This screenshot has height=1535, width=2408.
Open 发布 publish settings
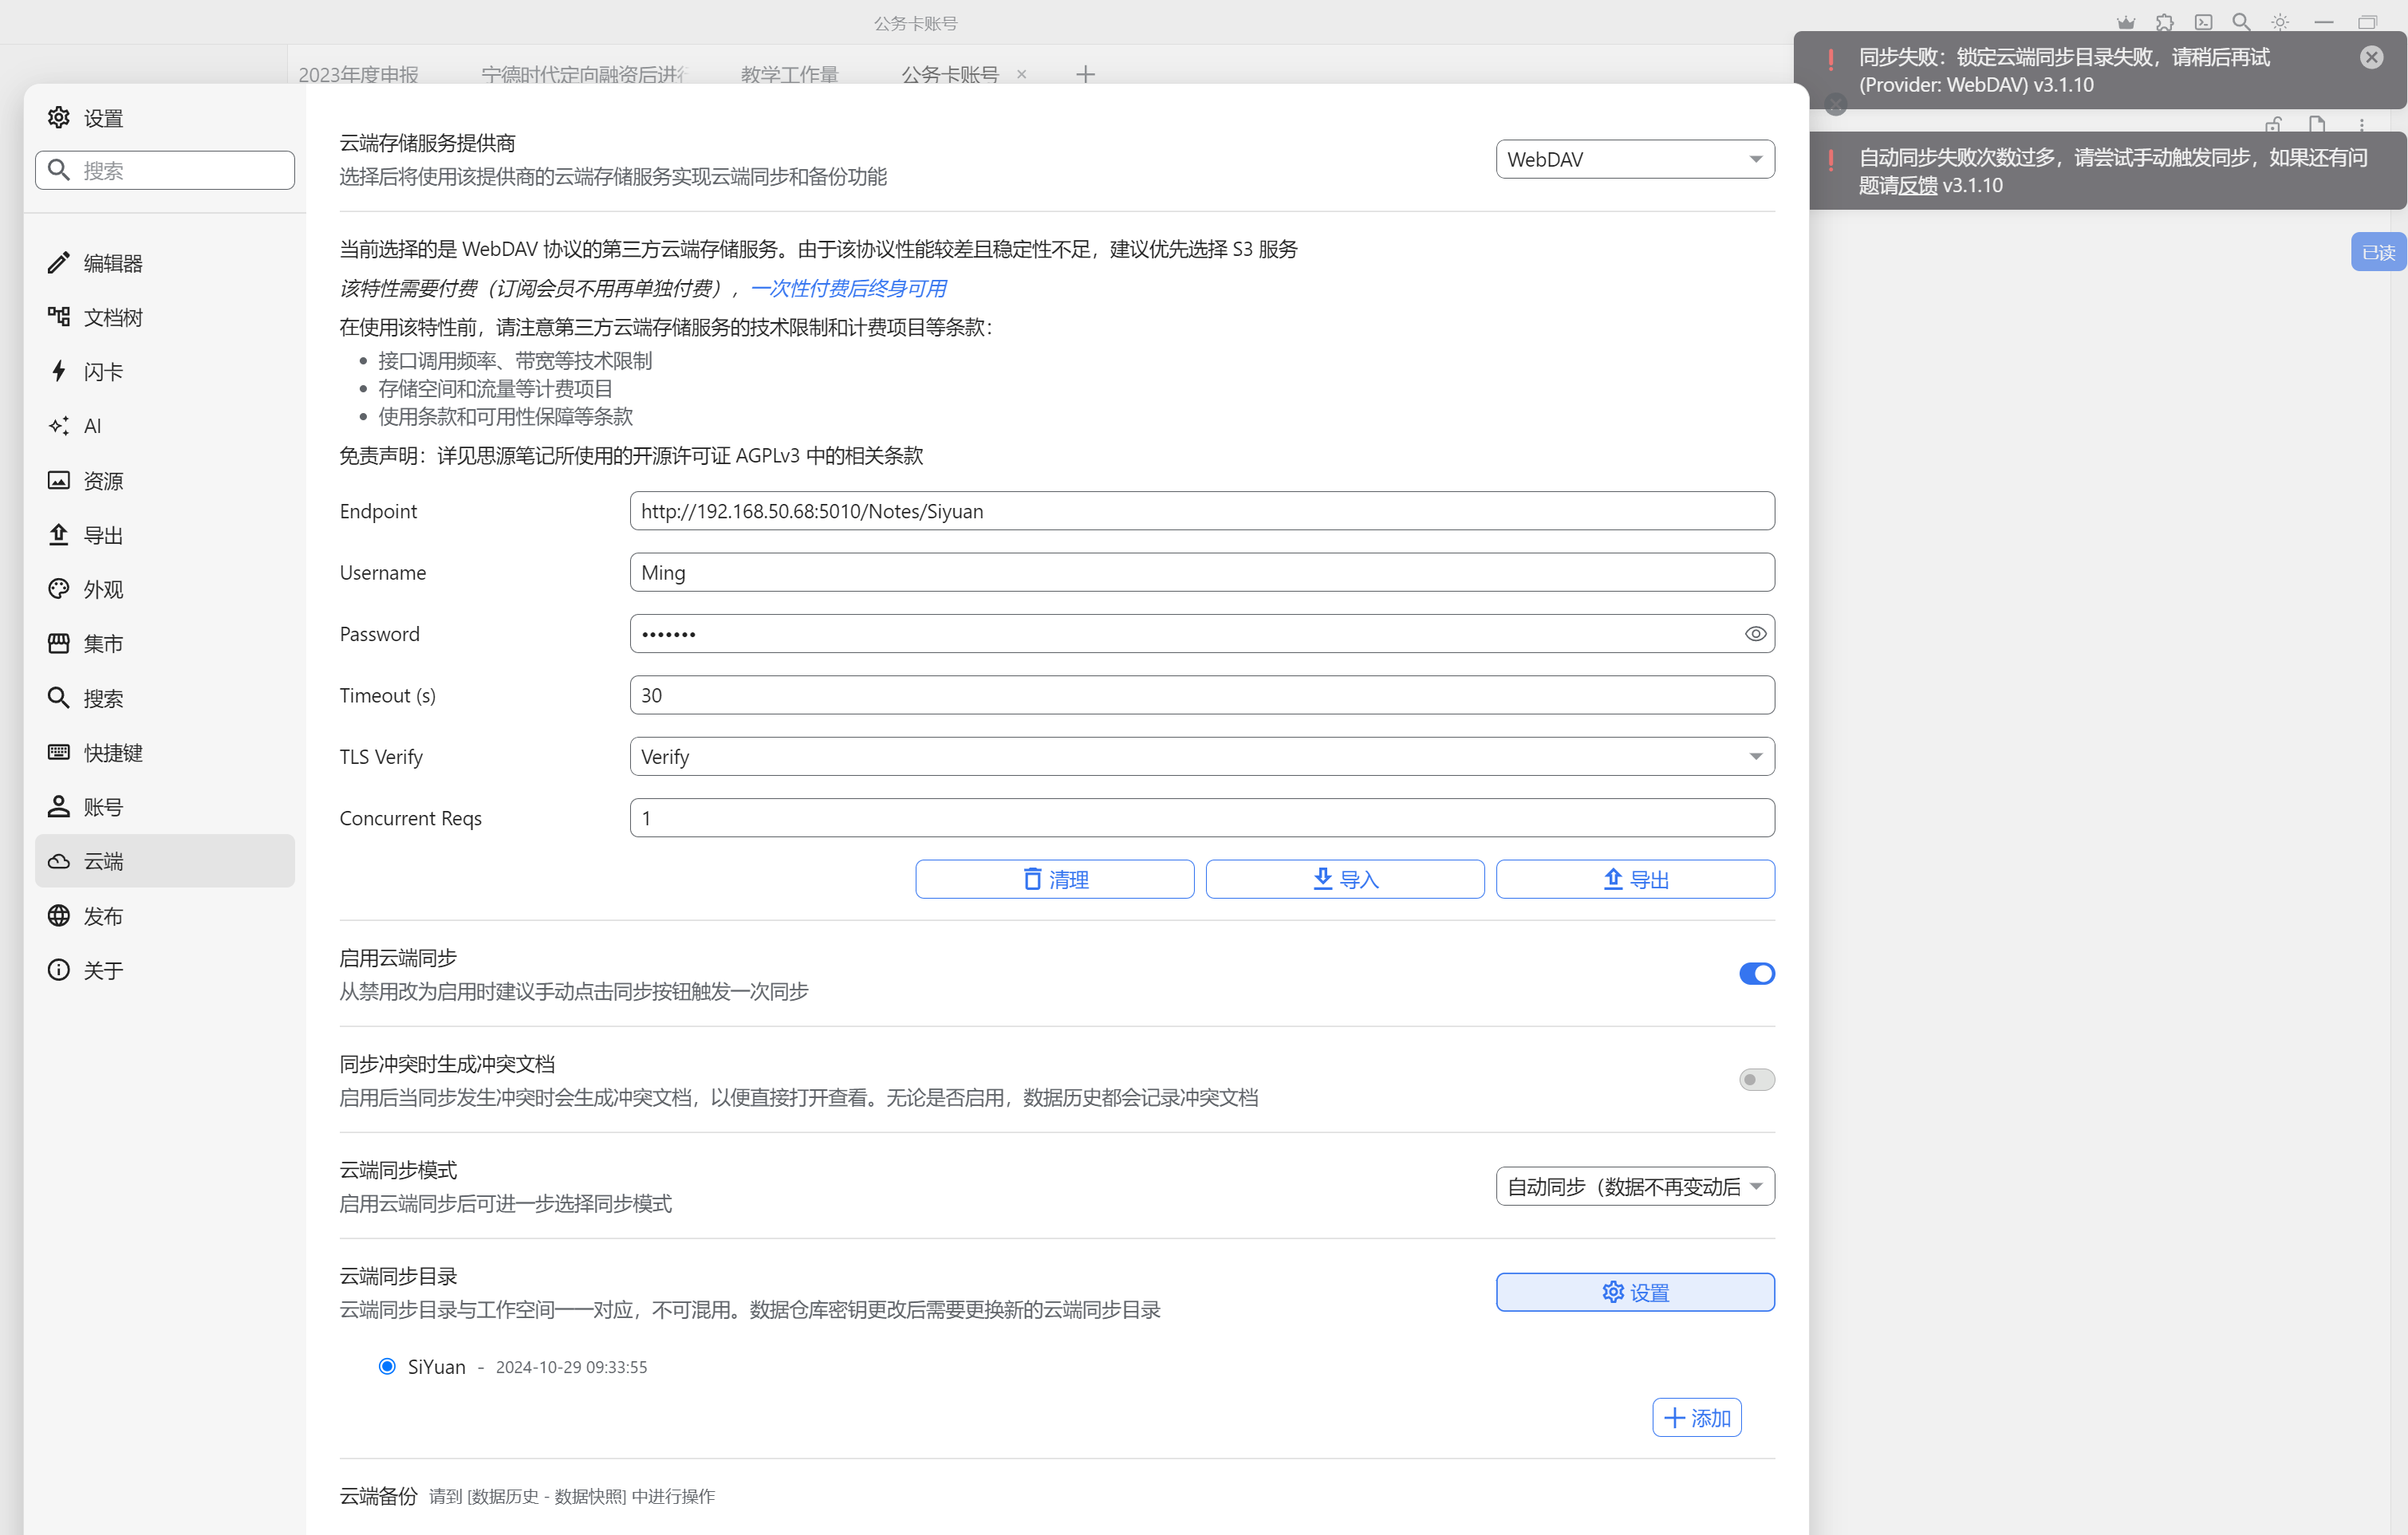[x=102, y=916]
